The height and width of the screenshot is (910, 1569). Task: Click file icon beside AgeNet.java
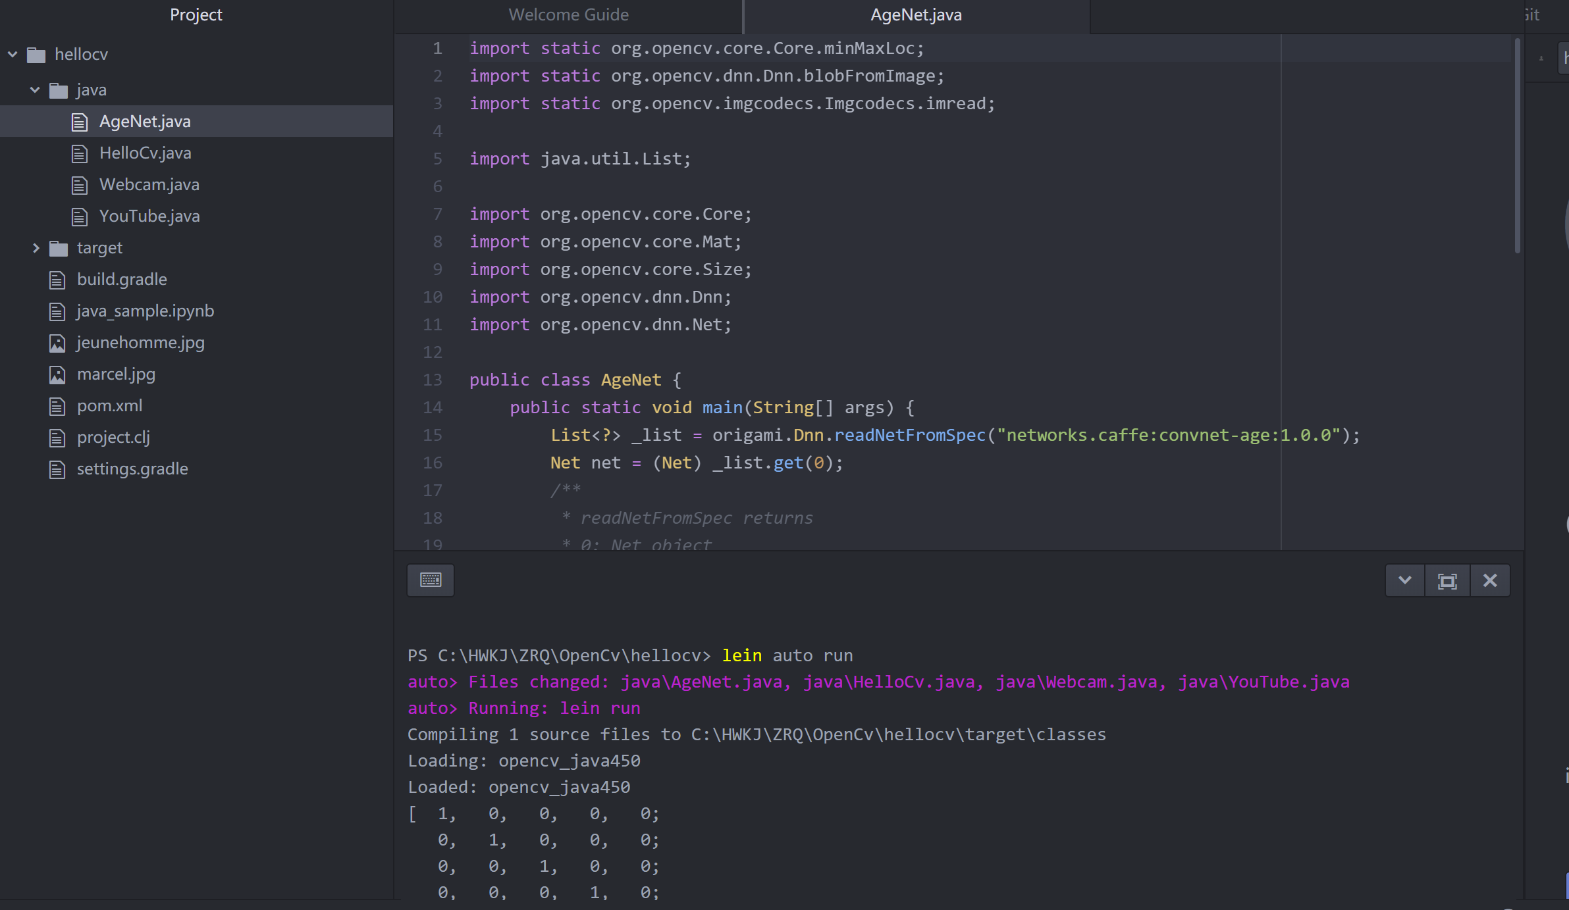click(80, 122)
